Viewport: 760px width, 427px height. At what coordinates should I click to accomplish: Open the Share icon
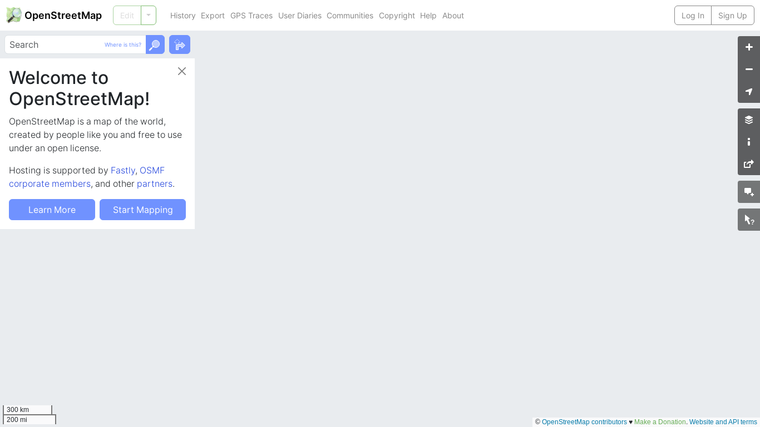[x=749, y=164]
